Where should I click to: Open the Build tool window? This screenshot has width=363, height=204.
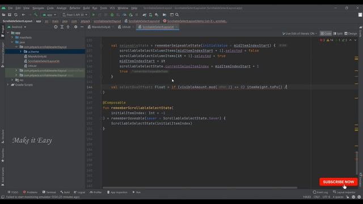(x=65, y=192)
